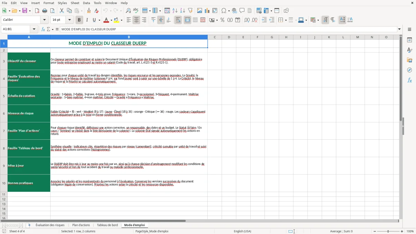Select column C header
This screenshot has height=234, width=416.
(x=215, y=37)
